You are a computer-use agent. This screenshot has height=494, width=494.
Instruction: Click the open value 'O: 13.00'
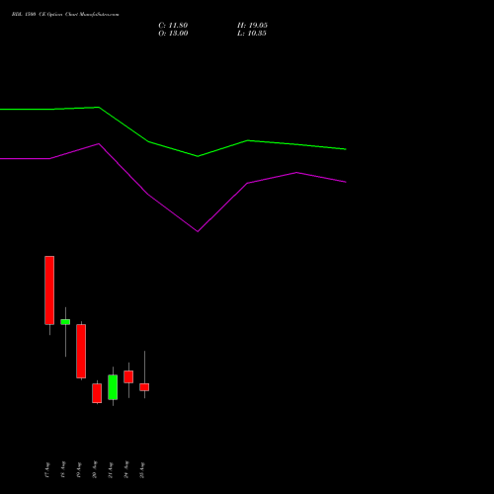tap(173, 34)
